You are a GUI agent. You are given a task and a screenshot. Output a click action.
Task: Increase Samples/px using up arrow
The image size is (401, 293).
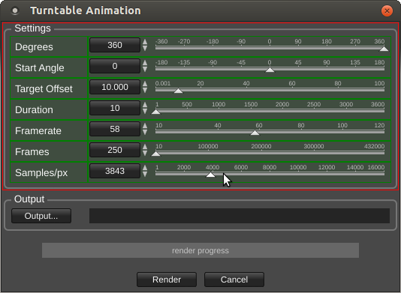145,168
